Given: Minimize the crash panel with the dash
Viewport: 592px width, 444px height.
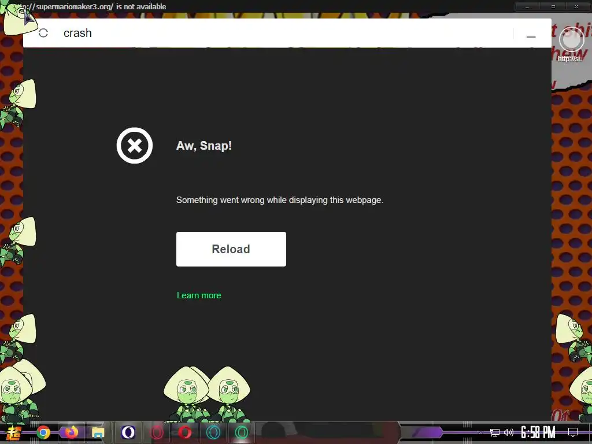Looking at the screenshot, I should point(531,36).
